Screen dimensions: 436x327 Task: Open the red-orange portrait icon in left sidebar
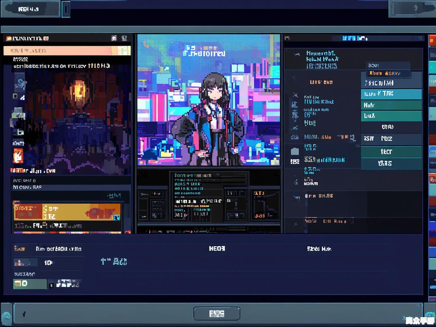[x=18, y=156]
